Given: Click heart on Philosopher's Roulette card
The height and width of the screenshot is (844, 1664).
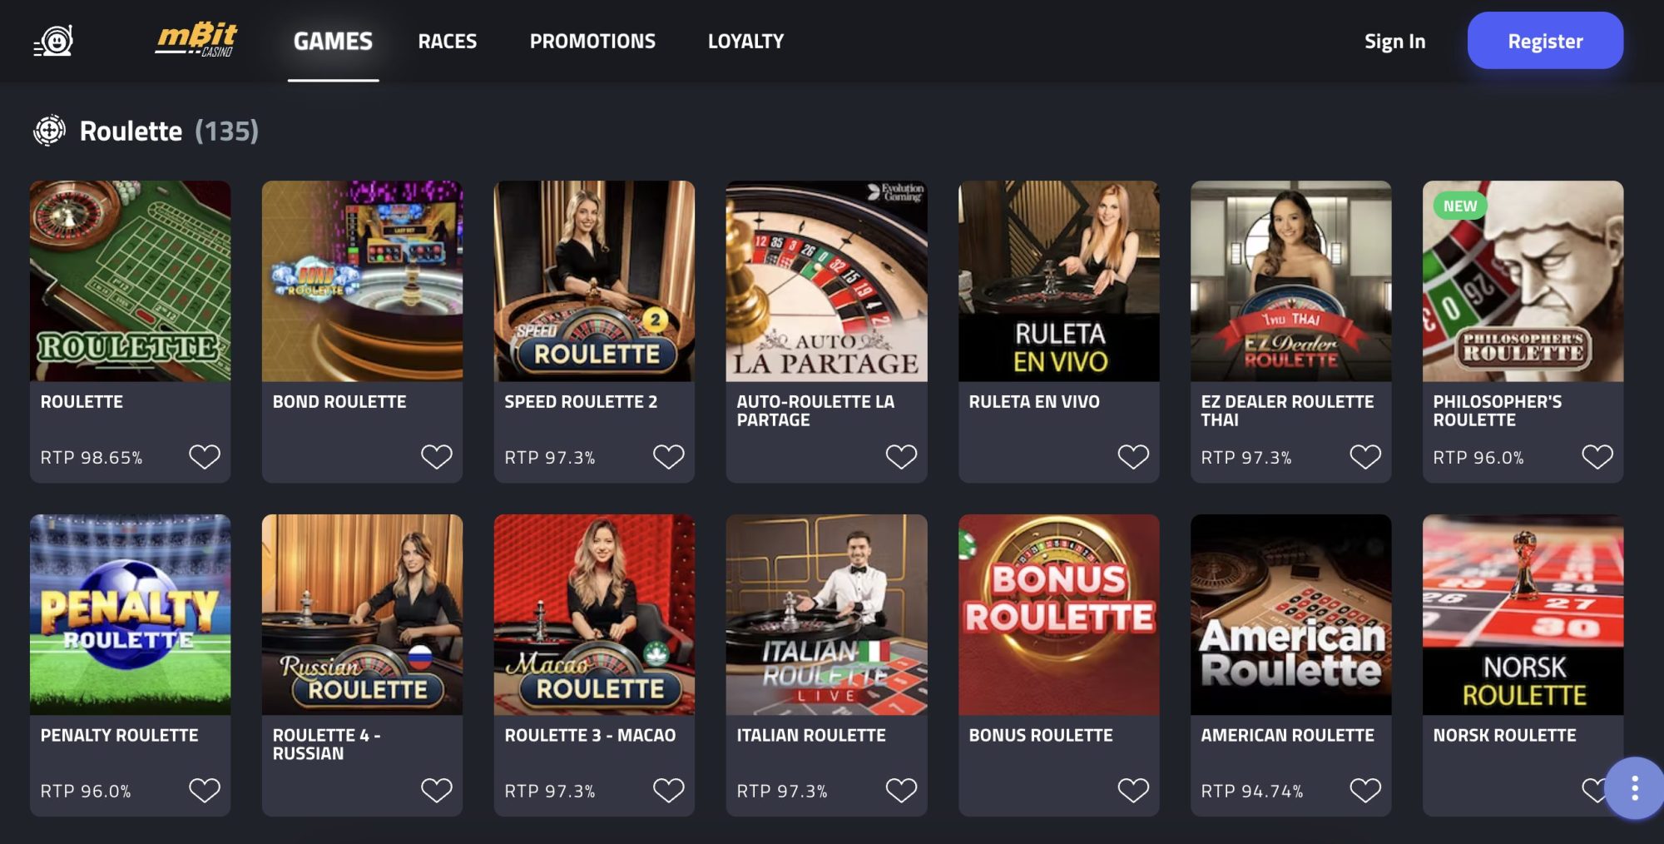Looking at the screenshot, I should pyautogui.click(x=1597, y=457).
